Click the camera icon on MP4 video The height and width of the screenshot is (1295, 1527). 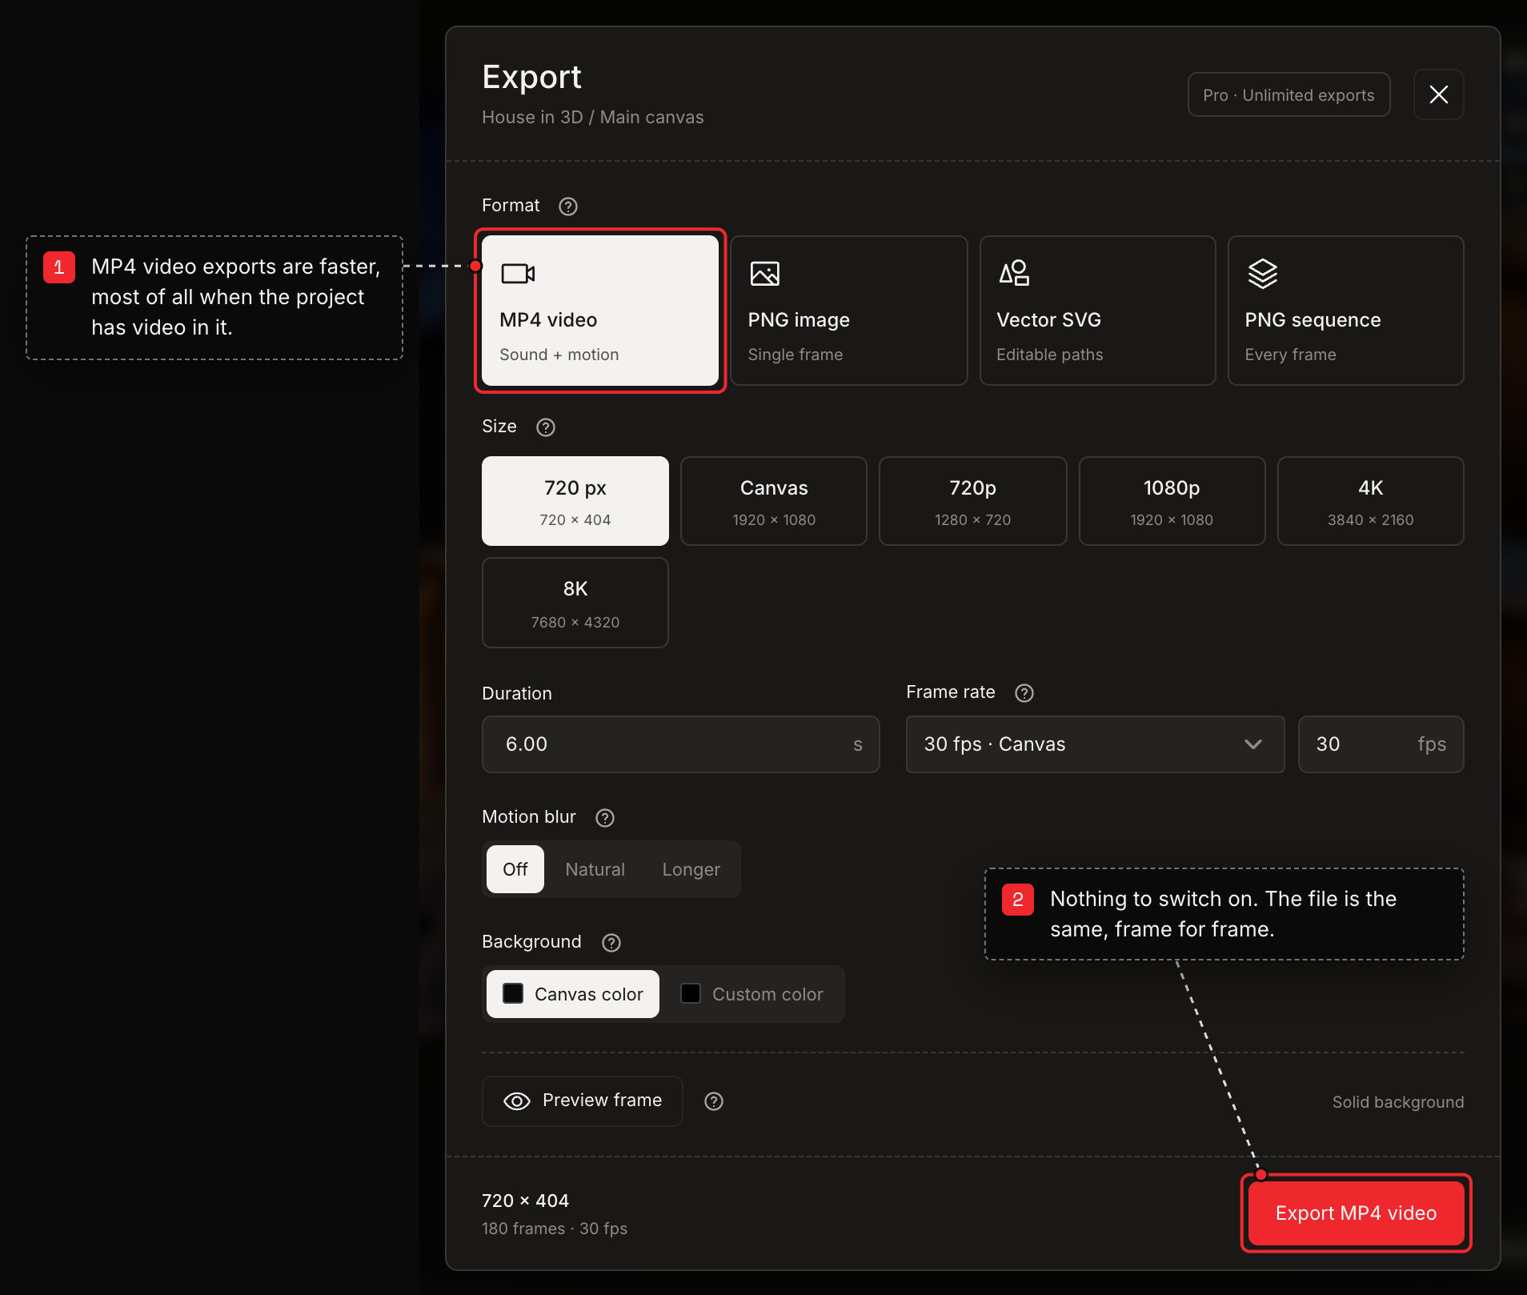tap(518, 274)
